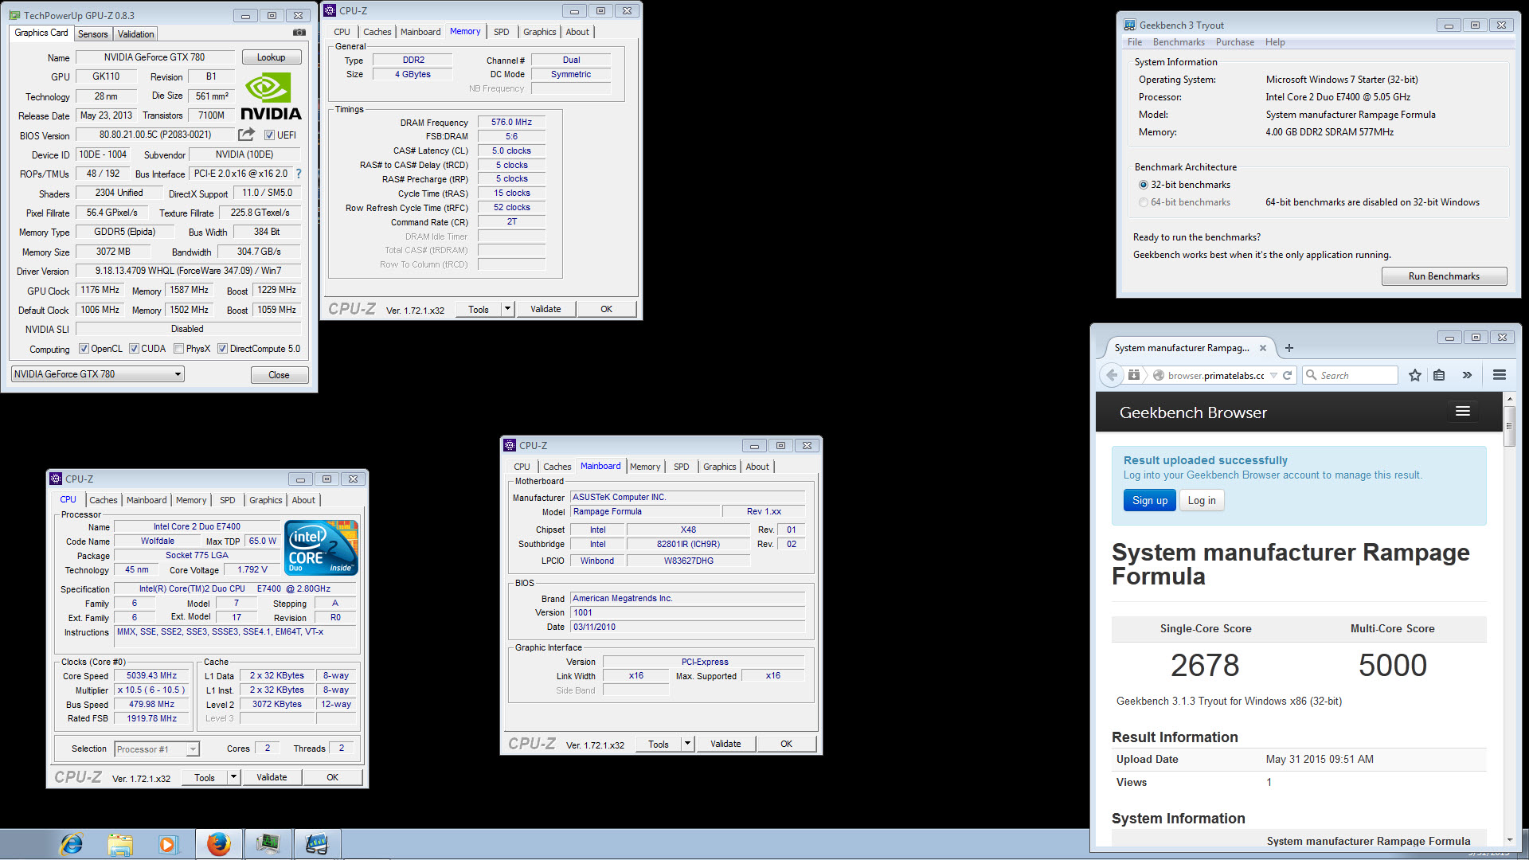1529x860 pixels.
Task: Click the Firefox overflow chevron icon
Action: click(1467, 375)
